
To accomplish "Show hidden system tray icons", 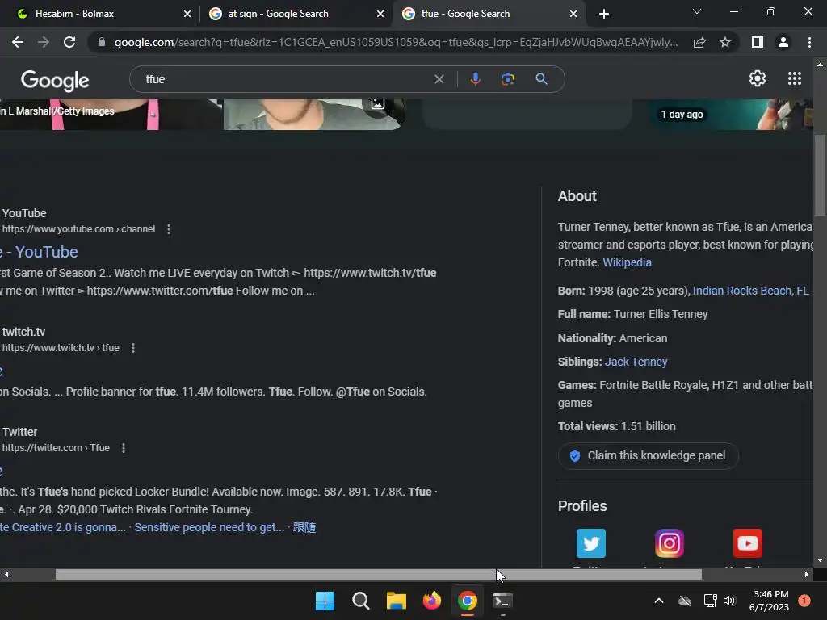I will tap(659, 601).
